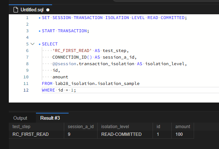Click line number 3 in the gutter
This screenshot has height=149, width=219.
27,31
